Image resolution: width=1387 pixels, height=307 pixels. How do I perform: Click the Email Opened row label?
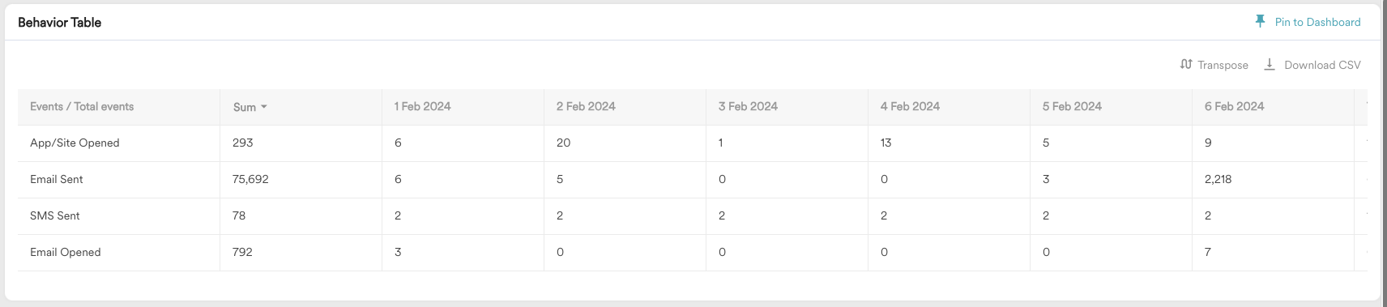(66, 252)
